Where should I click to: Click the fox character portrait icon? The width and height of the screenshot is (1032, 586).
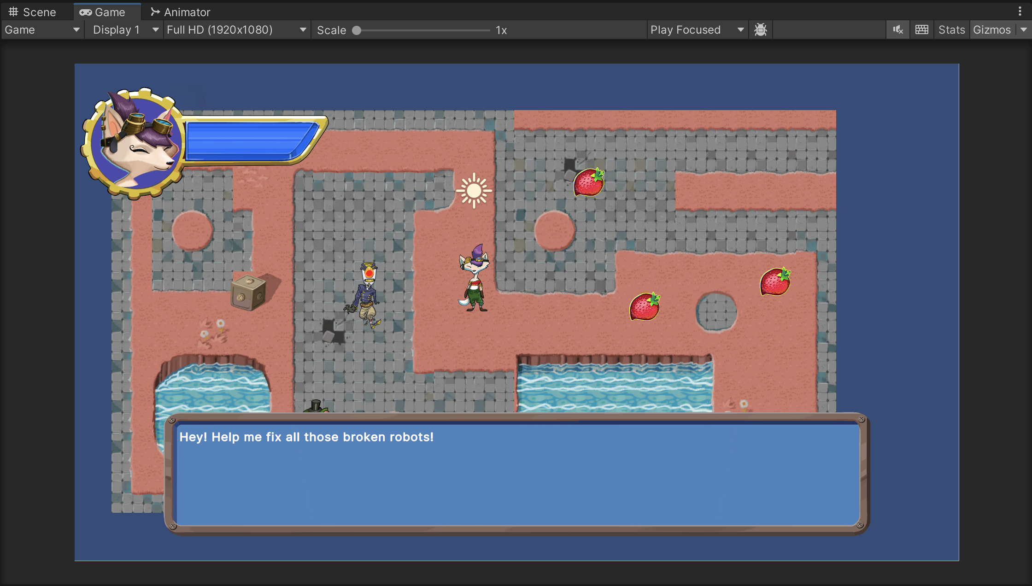134,143
